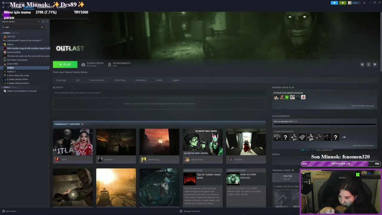Screen dimensions: 382x215
Task: Toggle the ready-to-play filter icon in sidebar
Action: 47,21
